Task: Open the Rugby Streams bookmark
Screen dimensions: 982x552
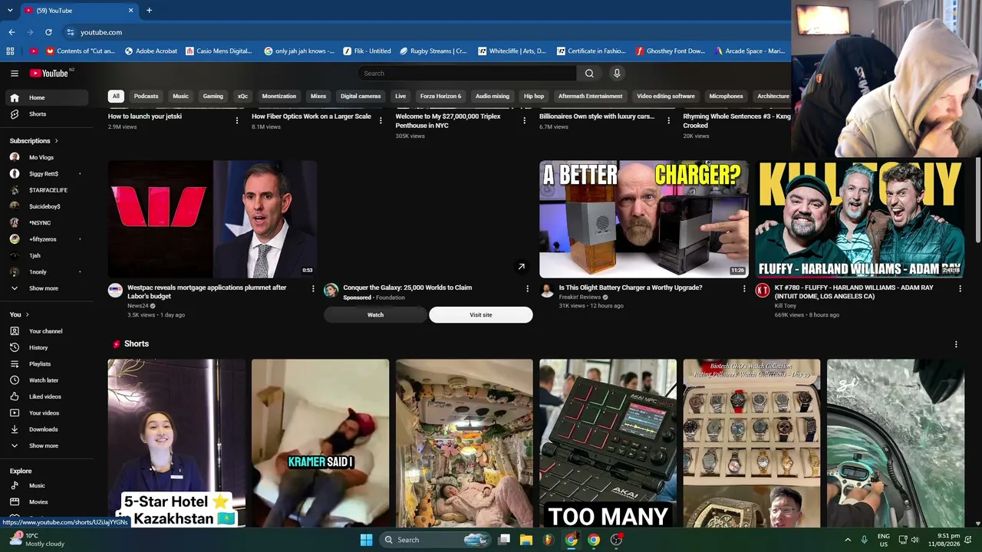Action: (433, 51)
